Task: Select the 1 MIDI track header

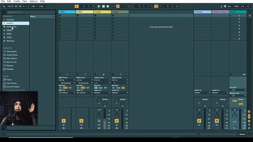Action: [67, 12]
